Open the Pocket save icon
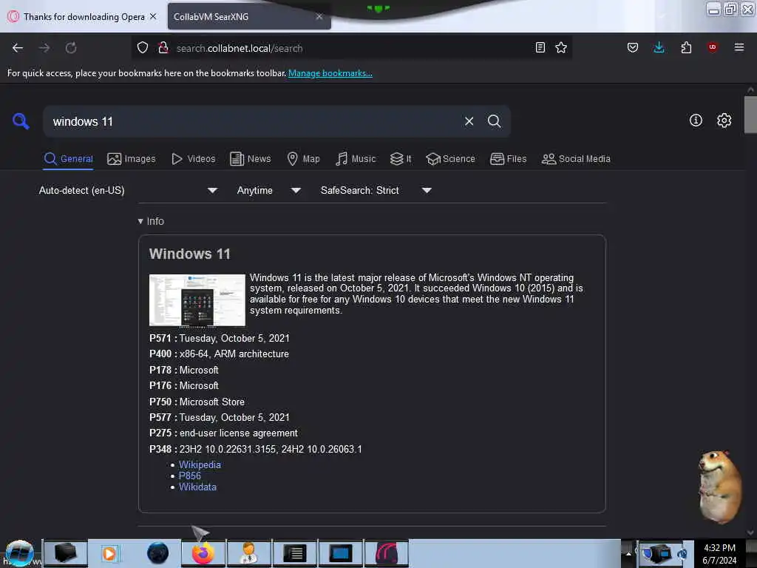The height and width of the screenshot is (568, 757). pyautogui.click(x=633, y=47)
